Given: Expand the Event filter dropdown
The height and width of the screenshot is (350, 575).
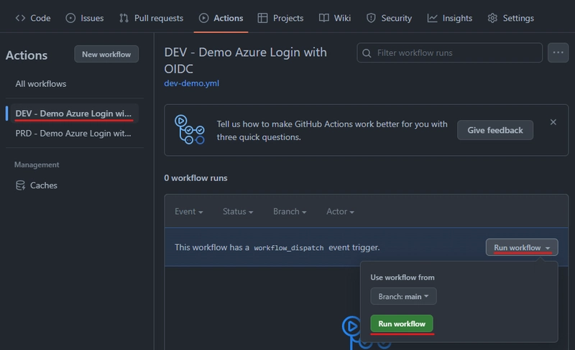Looking at the screenshot, I should click(189, 211).
